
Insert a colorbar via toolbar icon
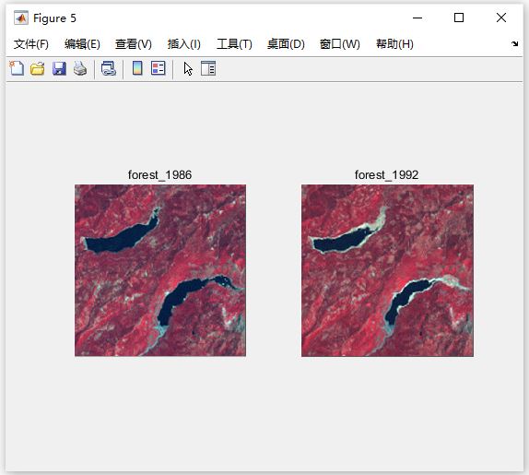click(137, 68)
